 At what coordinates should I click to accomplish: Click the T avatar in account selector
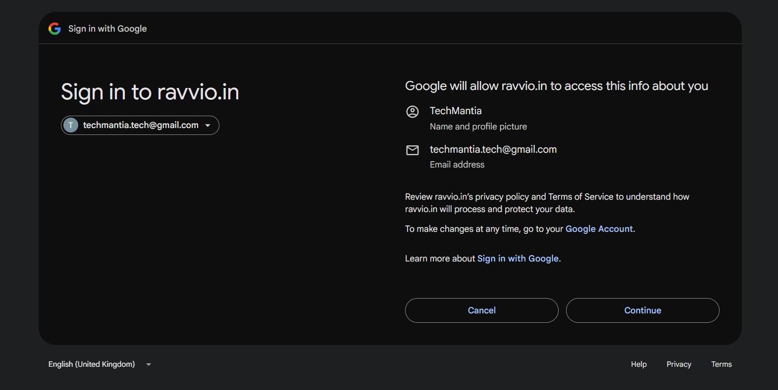[x=71, y=125]
